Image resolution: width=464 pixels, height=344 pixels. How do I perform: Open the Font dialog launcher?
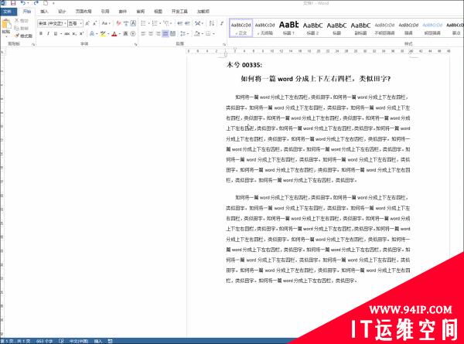tap(135, 45)
